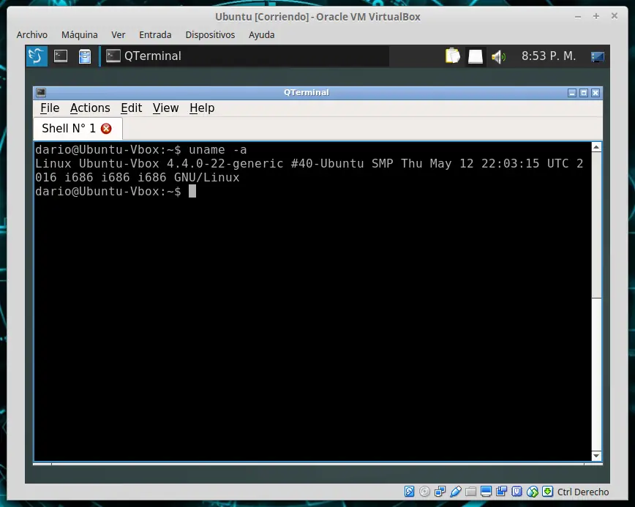This screenshot has height=507, width=635.
Task: Click the mouse integration status icon
Action: pyautogui.click(x=532, y=492)
